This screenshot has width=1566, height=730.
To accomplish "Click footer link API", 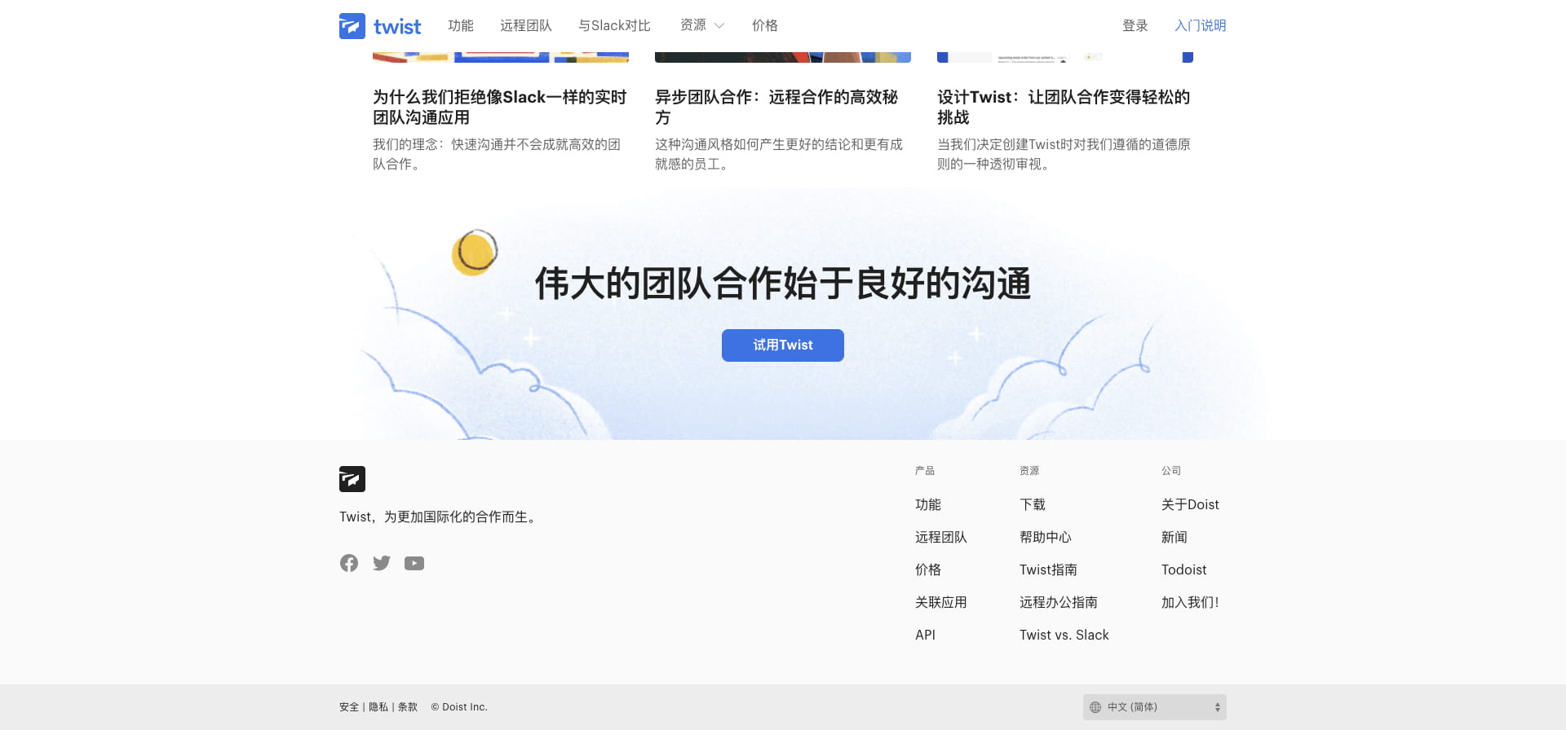I will [925, 635].
